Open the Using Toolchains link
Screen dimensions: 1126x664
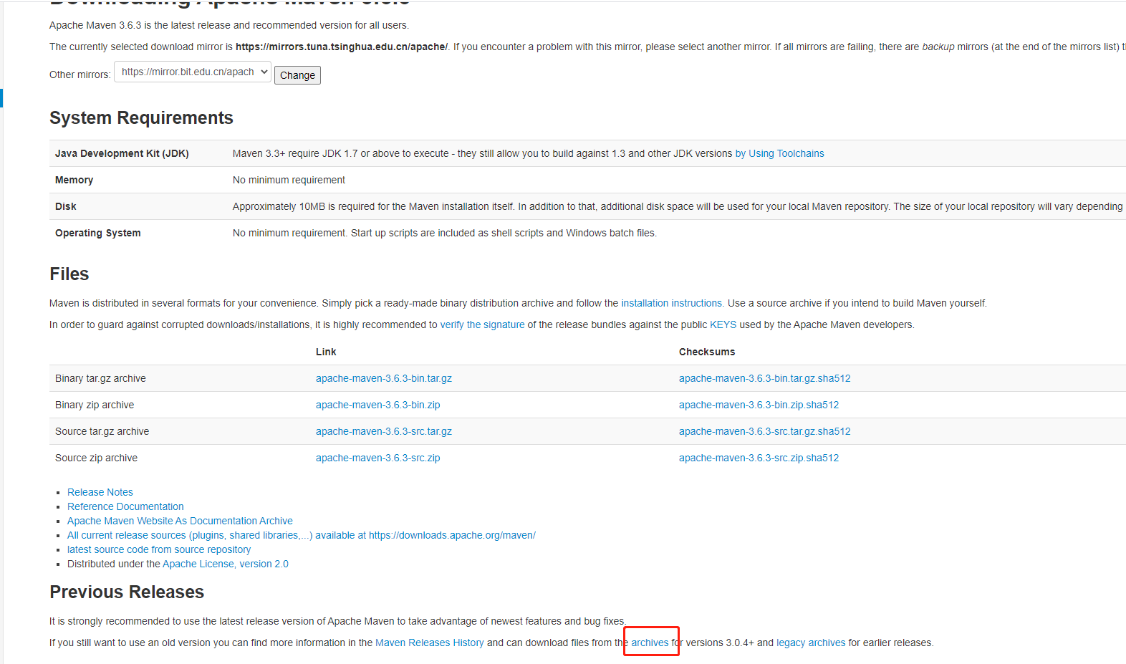pyautogui.click(x=779, y=153)
